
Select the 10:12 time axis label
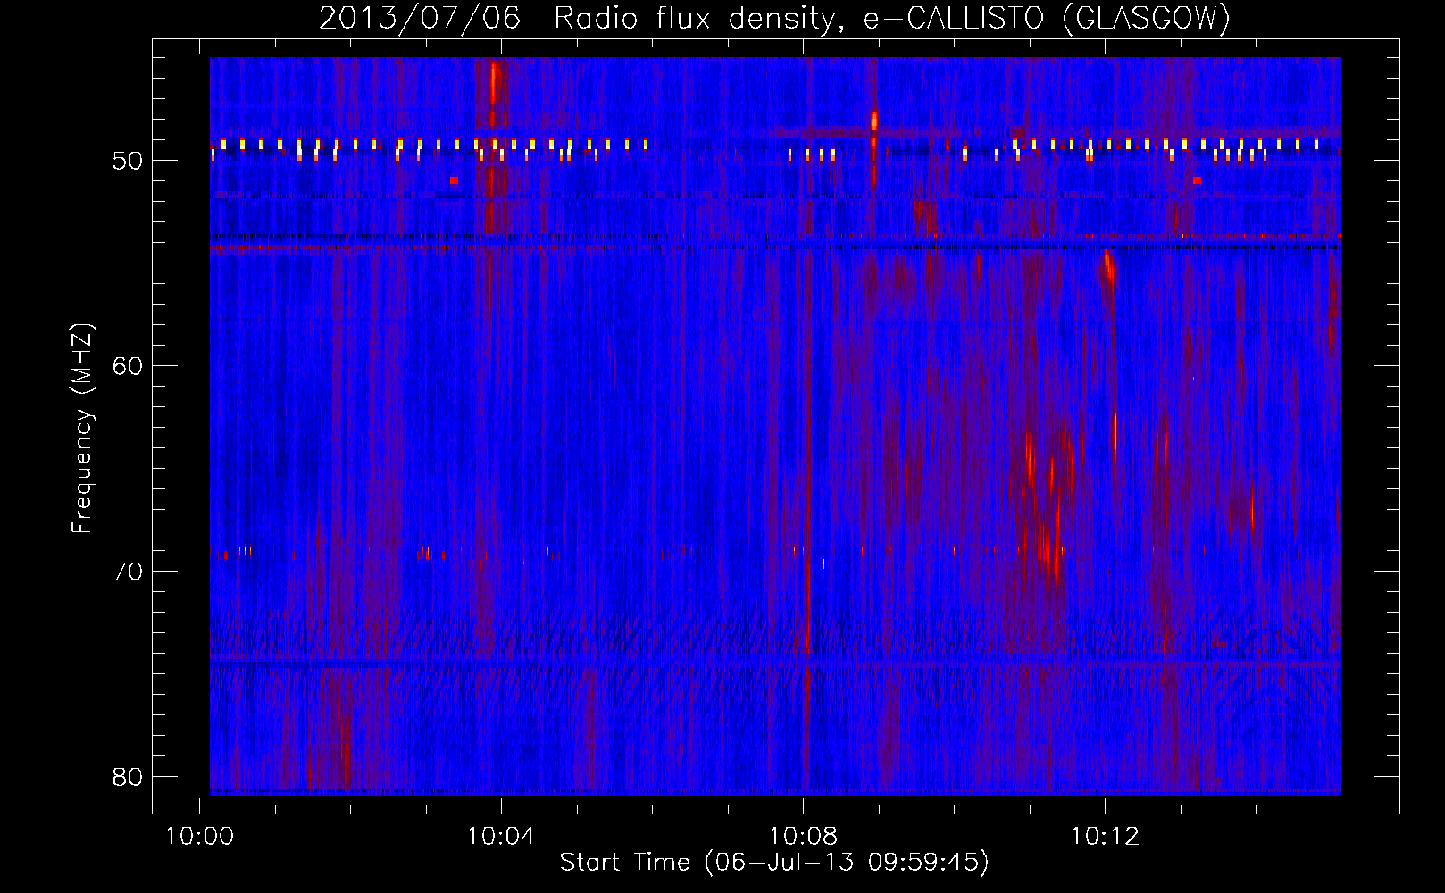1105,837
